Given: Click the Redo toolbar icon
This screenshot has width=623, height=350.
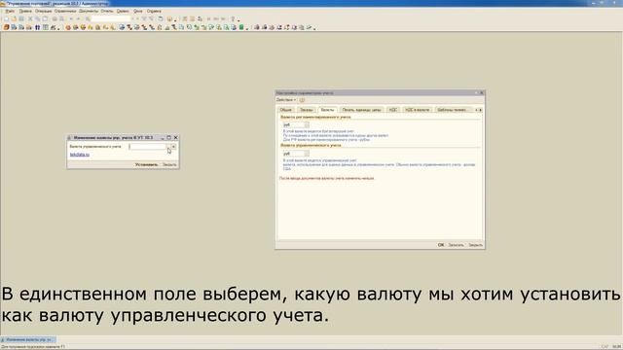Looking at the screenshot, I should [x=78, y=19].
